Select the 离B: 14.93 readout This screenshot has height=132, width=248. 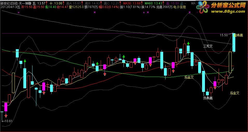[92, 3]
